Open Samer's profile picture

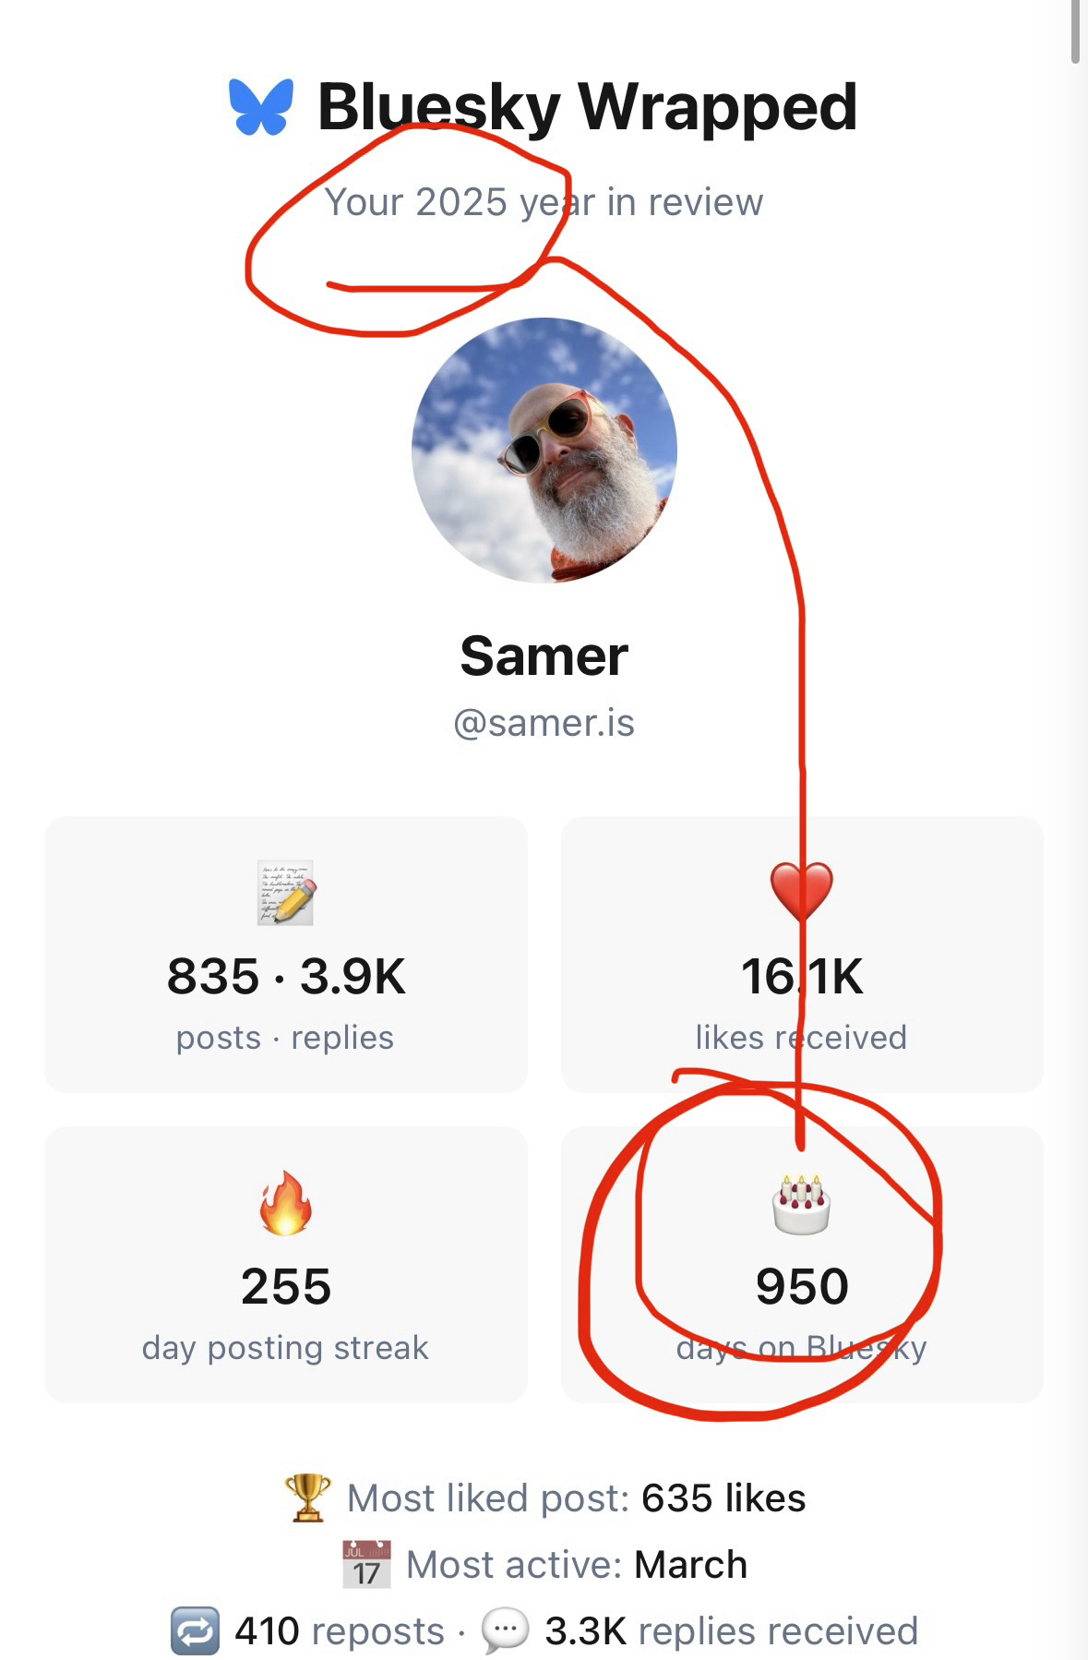544,451
